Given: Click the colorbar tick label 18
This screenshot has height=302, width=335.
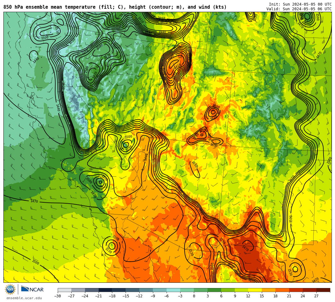Looking at the screenshot, I should (x=276, y=296).
